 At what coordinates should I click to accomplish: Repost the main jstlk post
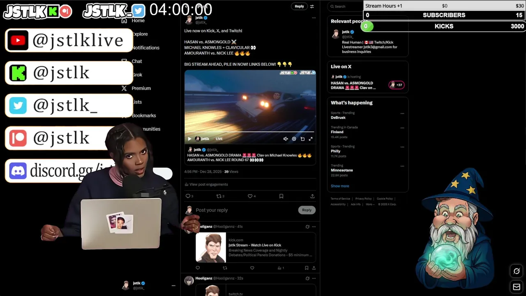[219, 196]
